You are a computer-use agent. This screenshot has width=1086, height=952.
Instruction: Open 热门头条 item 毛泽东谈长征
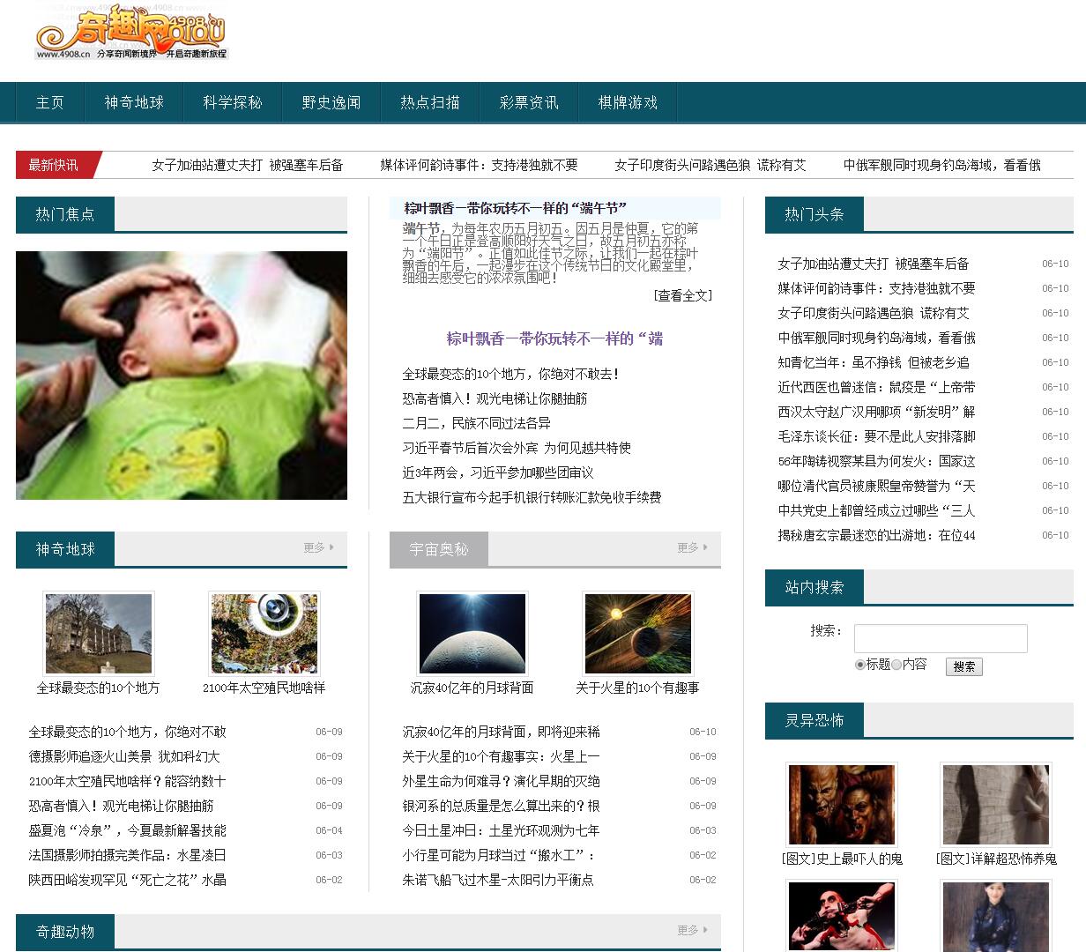(x=876, y=436)
